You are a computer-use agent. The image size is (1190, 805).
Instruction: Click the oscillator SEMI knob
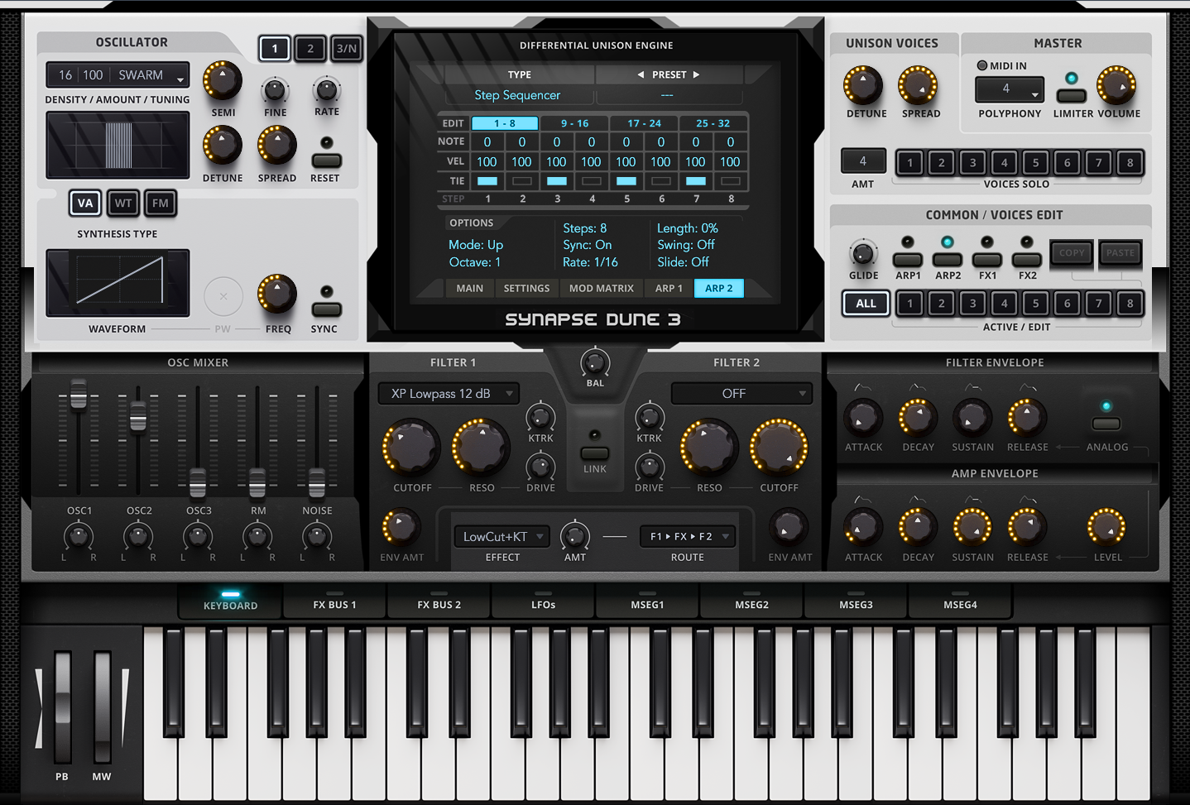[x=223, y=81]
